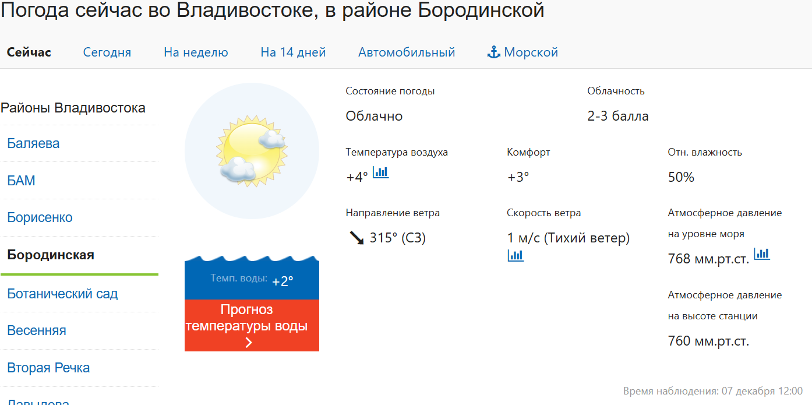
Task: Open the На неделю forecast tab
Action: coord(196,52)
